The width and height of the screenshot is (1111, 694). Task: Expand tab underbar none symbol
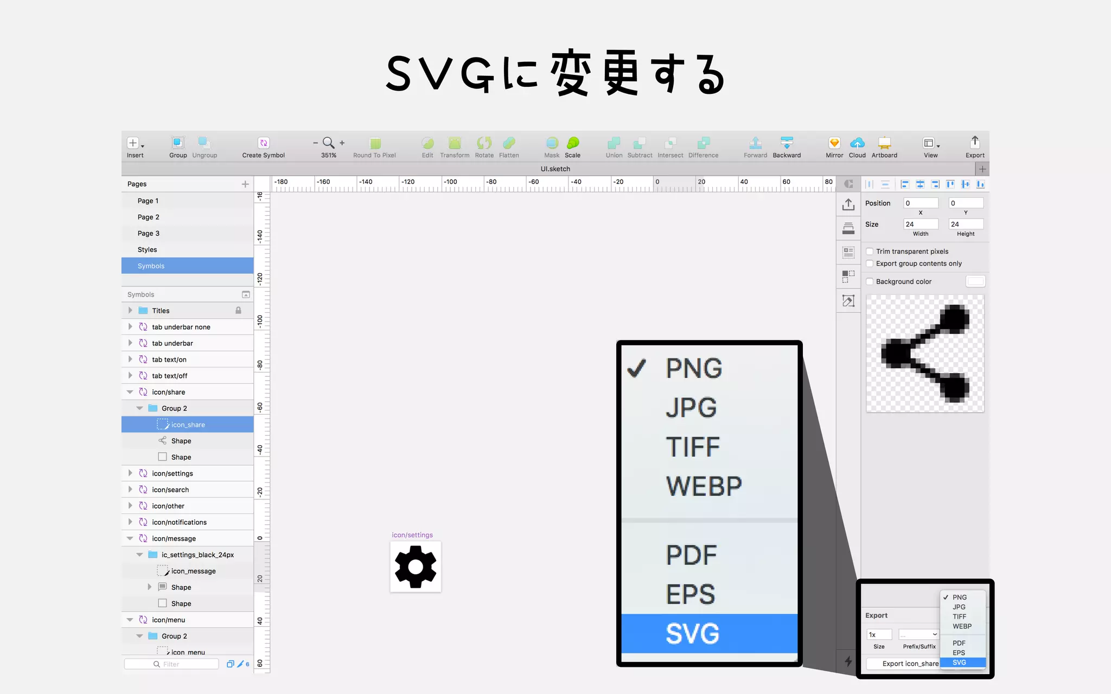(x=130, y=326)
